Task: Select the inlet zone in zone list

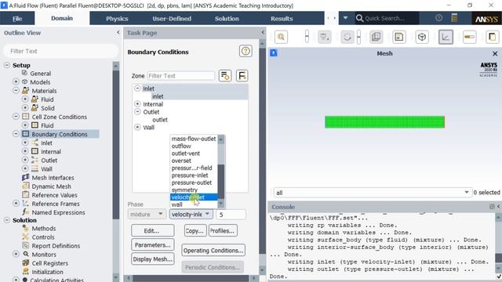Action: [158, 96]
